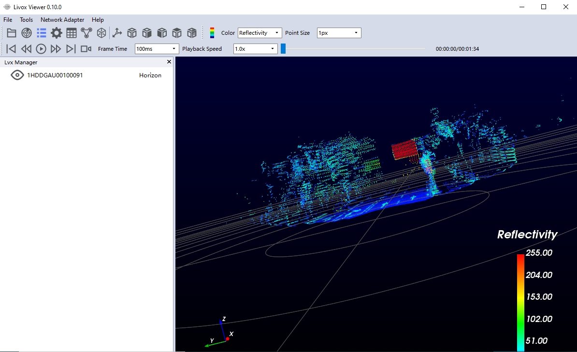Minimize the Livox Viewer window
Image resolution: width=577 pixels, height=352 pixels.
point(522,7)
